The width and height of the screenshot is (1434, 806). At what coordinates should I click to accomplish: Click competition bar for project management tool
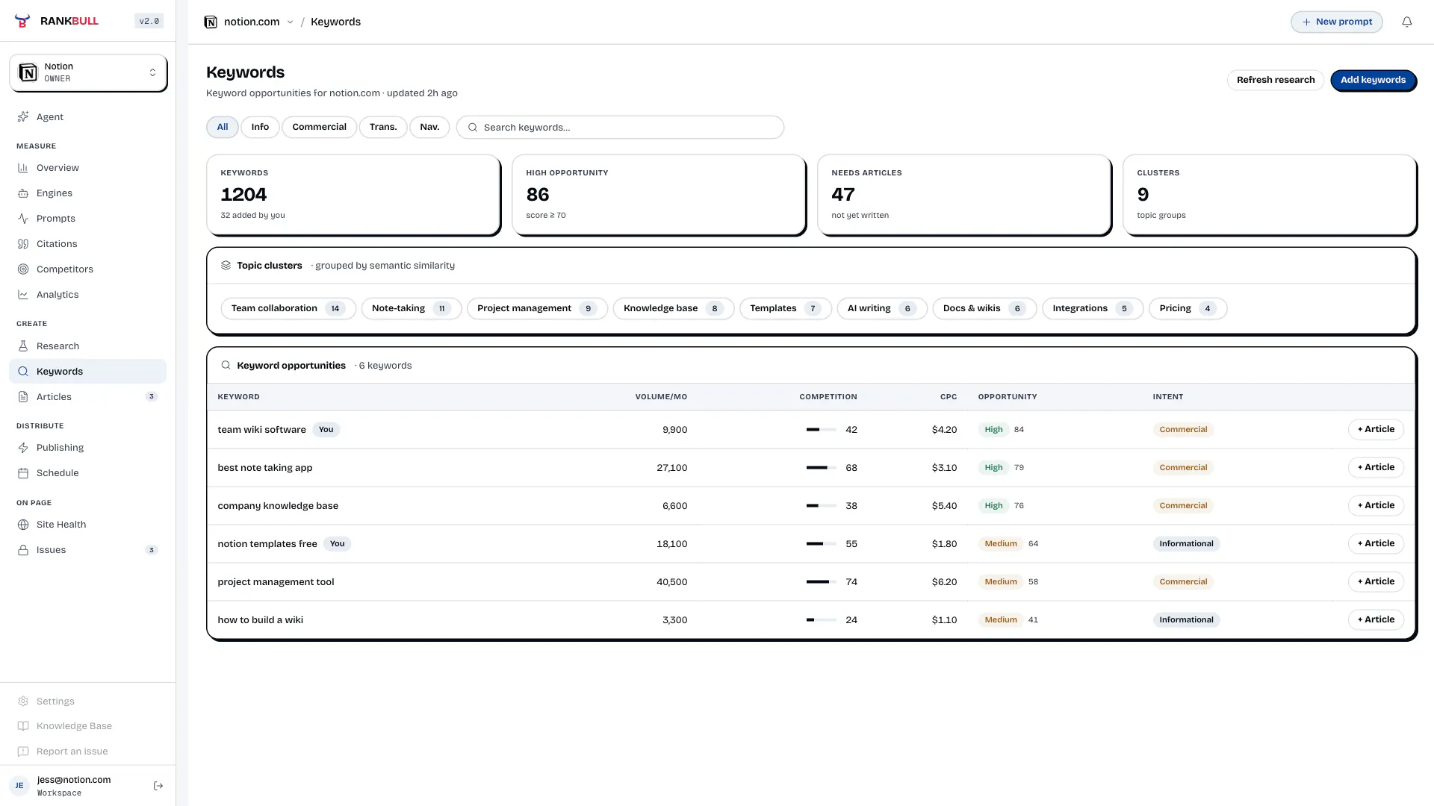coord(822,582)
